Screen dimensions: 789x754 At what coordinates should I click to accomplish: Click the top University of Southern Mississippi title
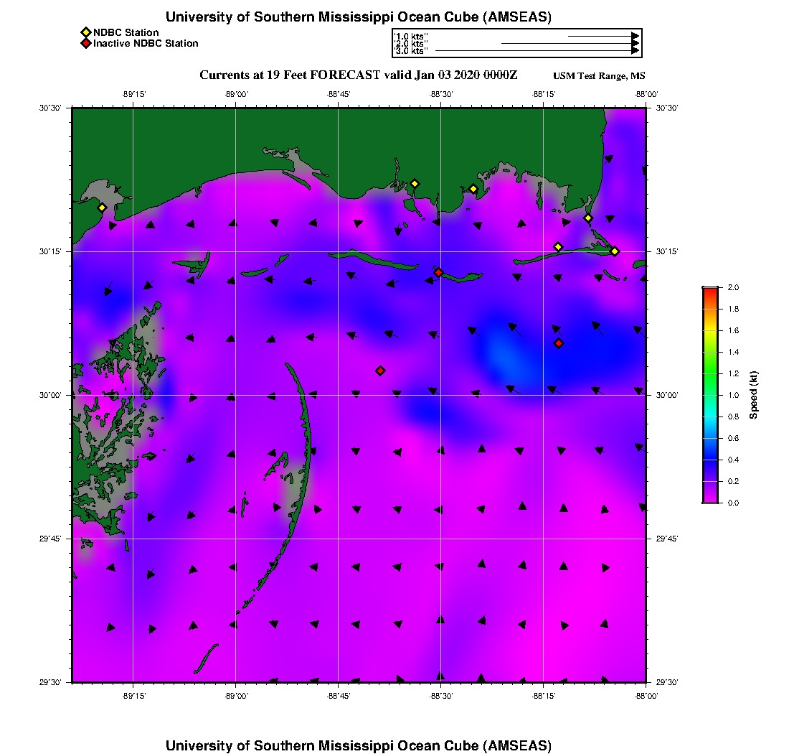[358, 17]
